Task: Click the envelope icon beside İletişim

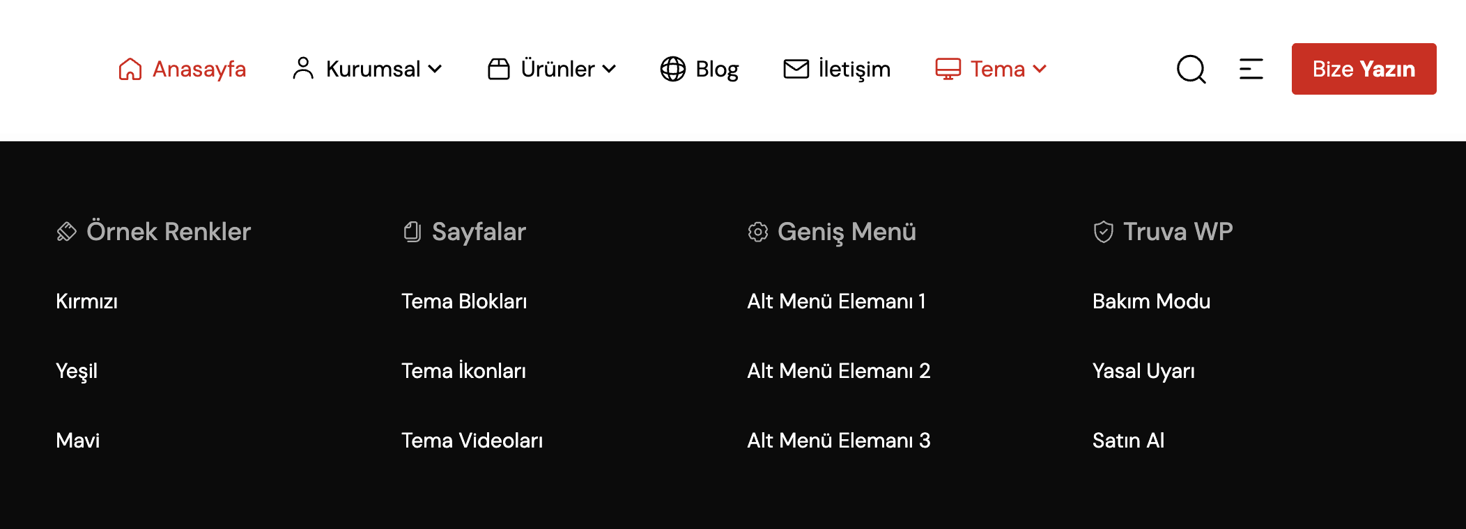Action: [796, 69]
